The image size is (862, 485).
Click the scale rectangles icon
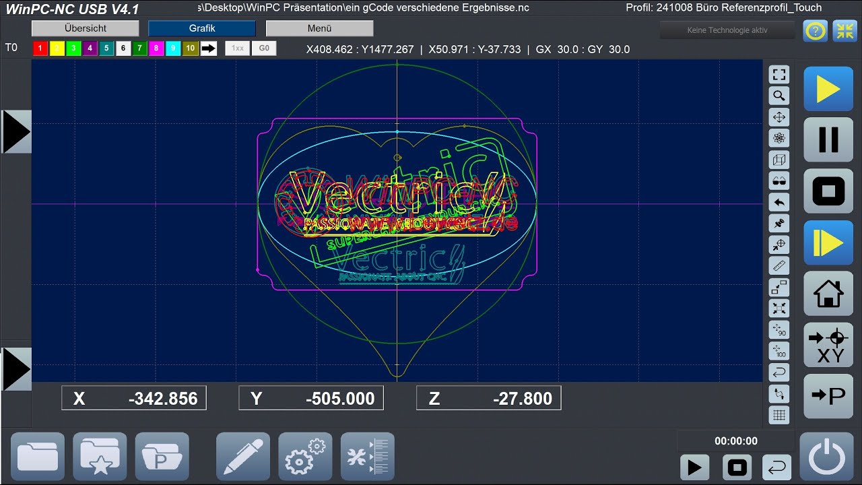[779, 288]
